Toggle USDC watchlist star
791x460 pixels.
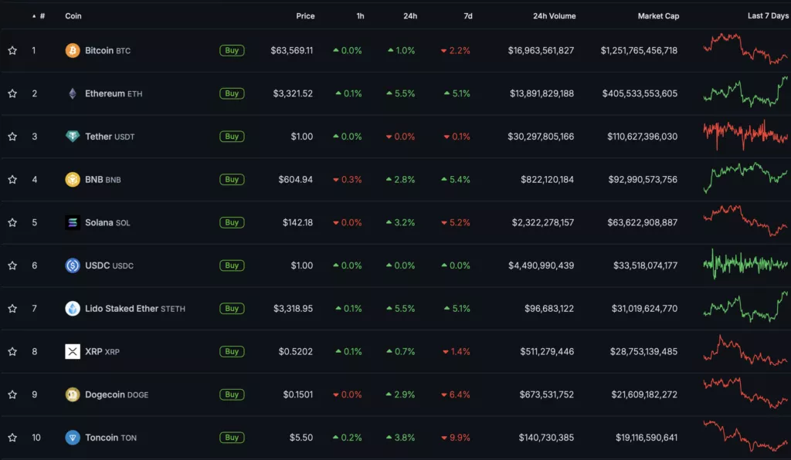tap(12, 265)
